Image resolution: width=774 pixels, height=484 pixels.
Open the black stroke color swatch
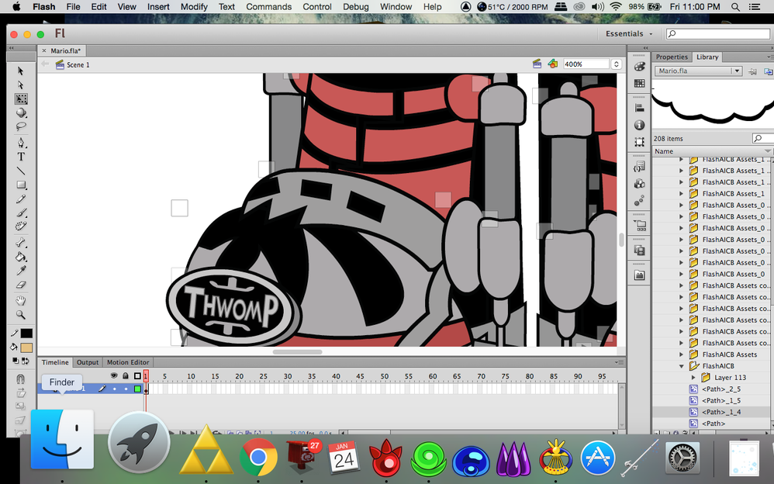click(26, 334)
